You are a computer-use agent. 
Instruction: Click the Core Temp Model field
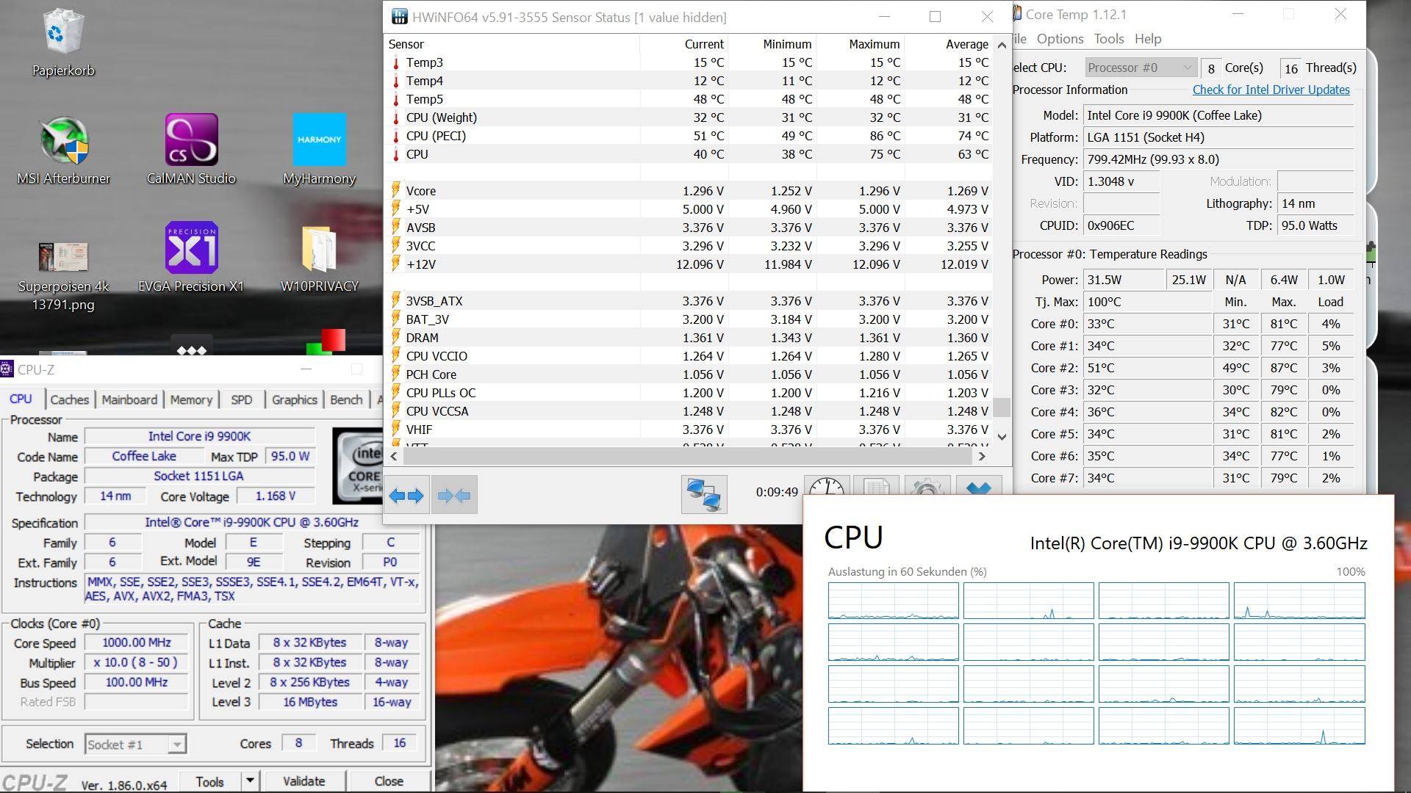coord(1218,115)
